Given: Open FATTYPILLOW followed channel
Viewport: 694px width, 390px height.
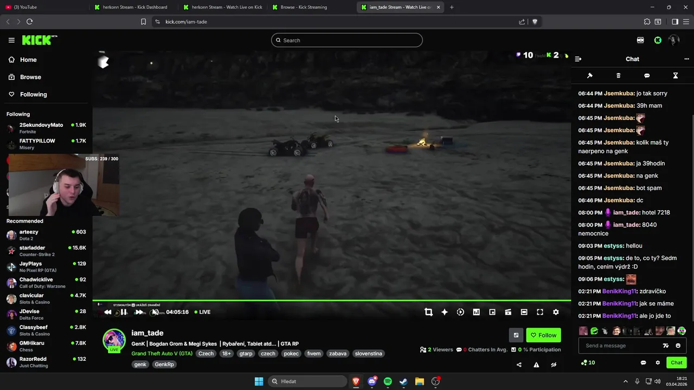Looking at the screenshot, I should 46,144.
